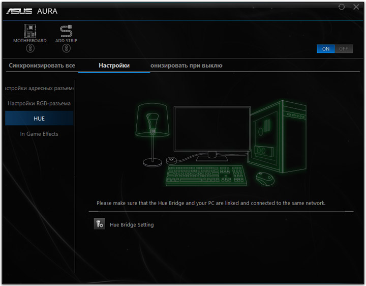
Task: Open the tab about syncing when powered off
Action: coord(186,66)
